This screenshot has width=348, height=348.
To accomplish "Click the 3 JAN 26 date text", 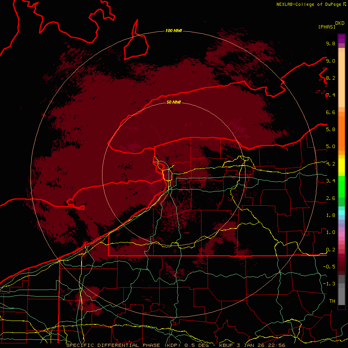I will 251,345.
